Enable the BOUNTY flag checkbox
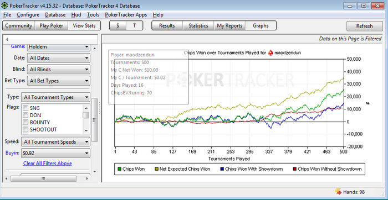 [x=25, y=122]
